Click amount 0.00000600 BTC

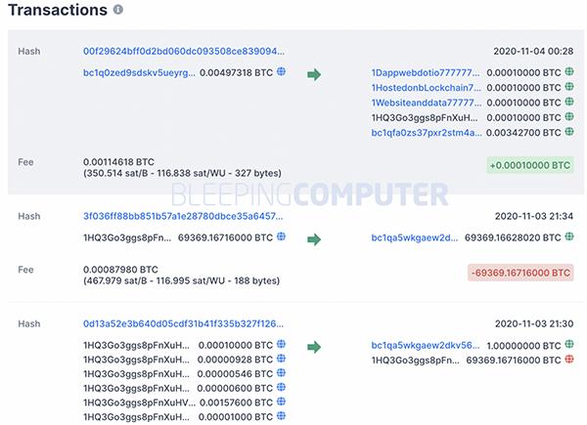coord(235,389)
